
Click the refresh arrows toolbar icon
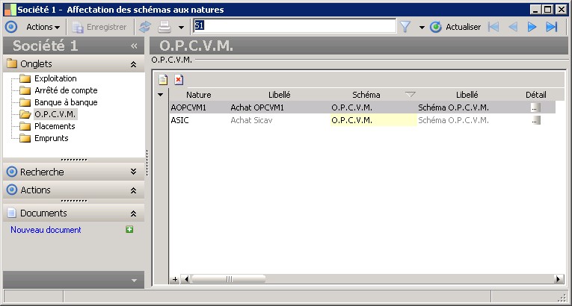(145, 27)
